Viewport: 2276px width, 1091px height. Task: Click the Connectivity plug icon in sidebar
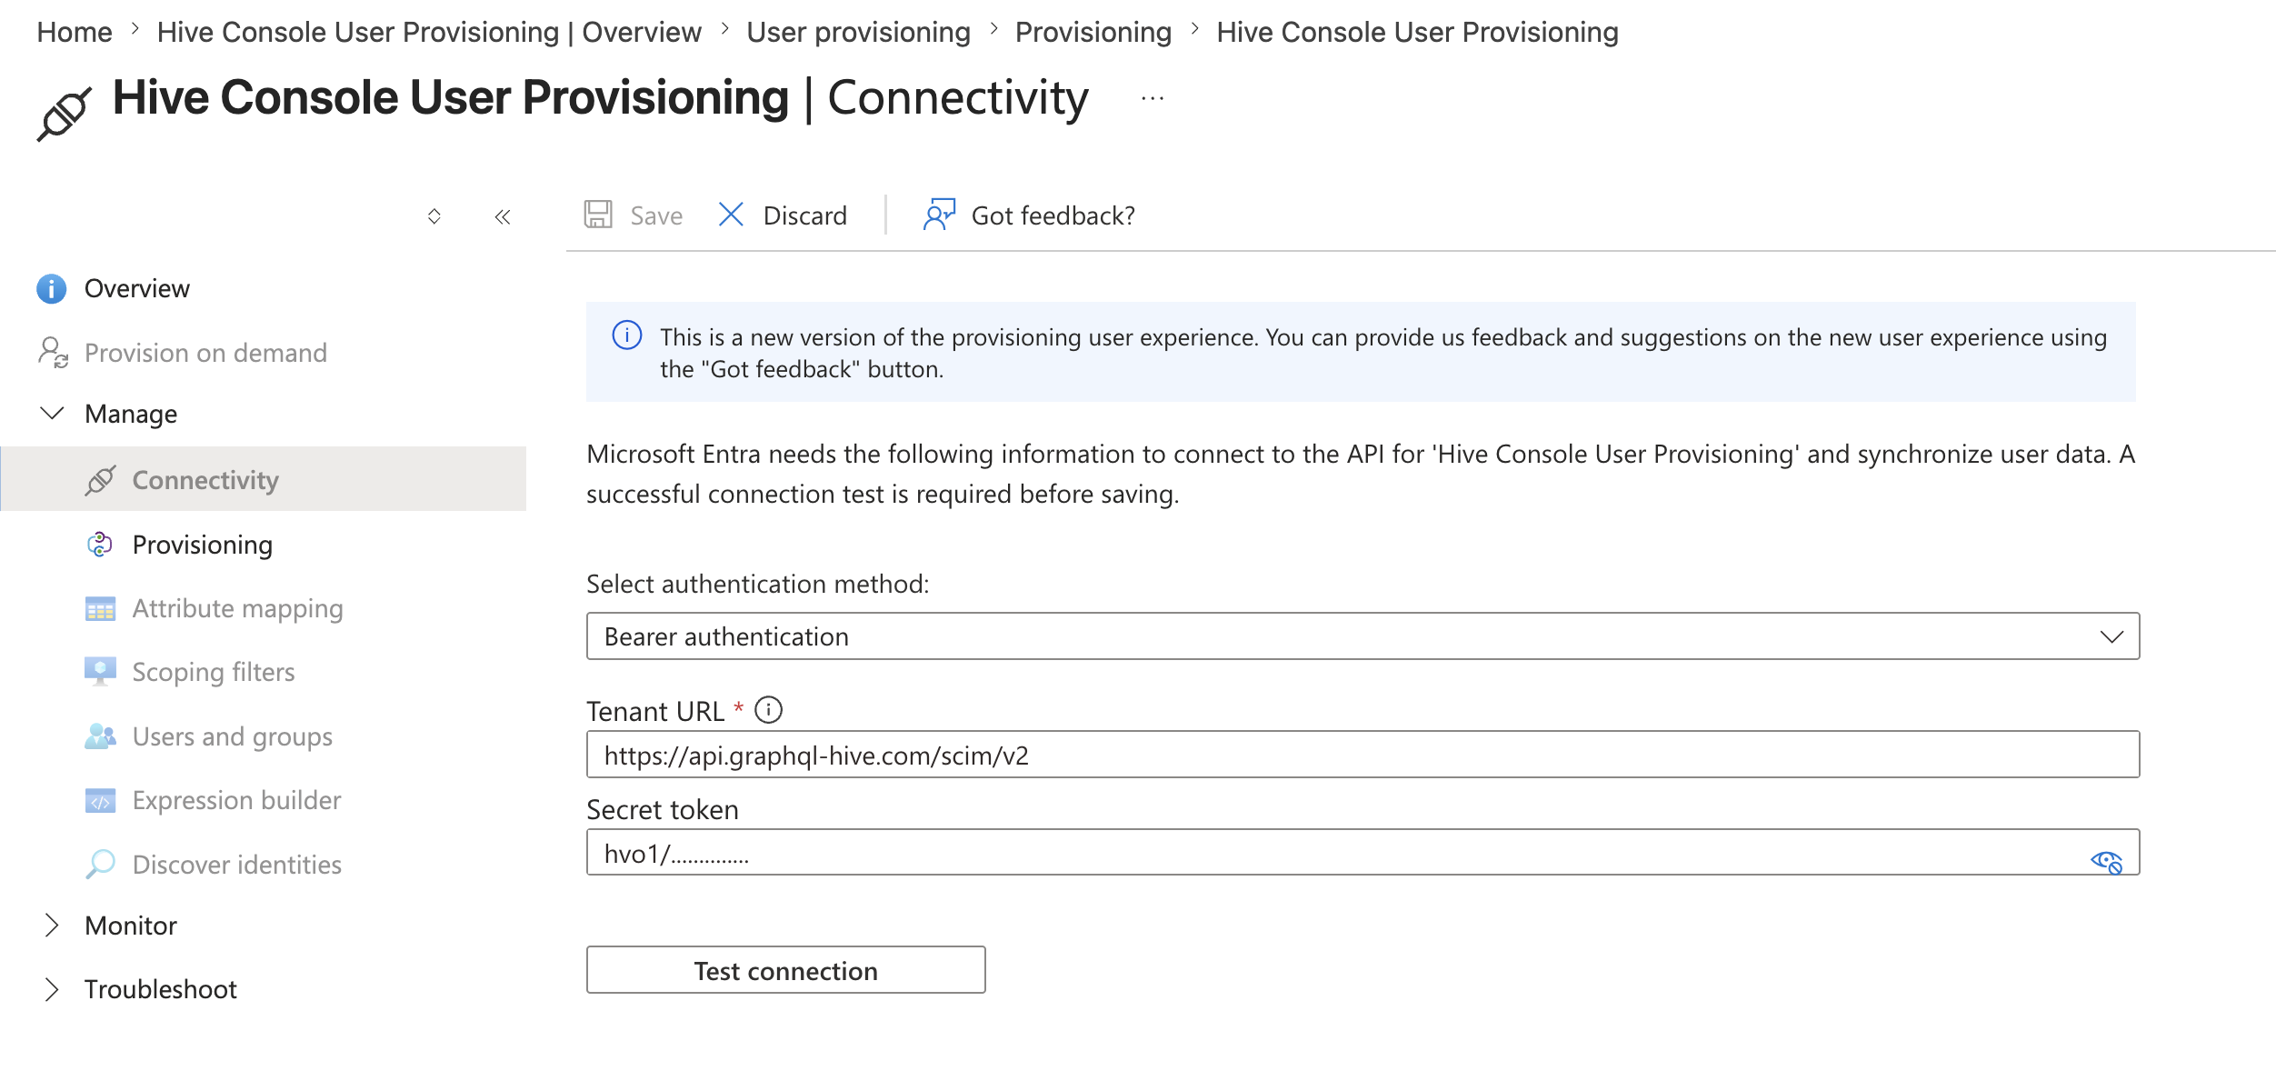coord(100,480)
